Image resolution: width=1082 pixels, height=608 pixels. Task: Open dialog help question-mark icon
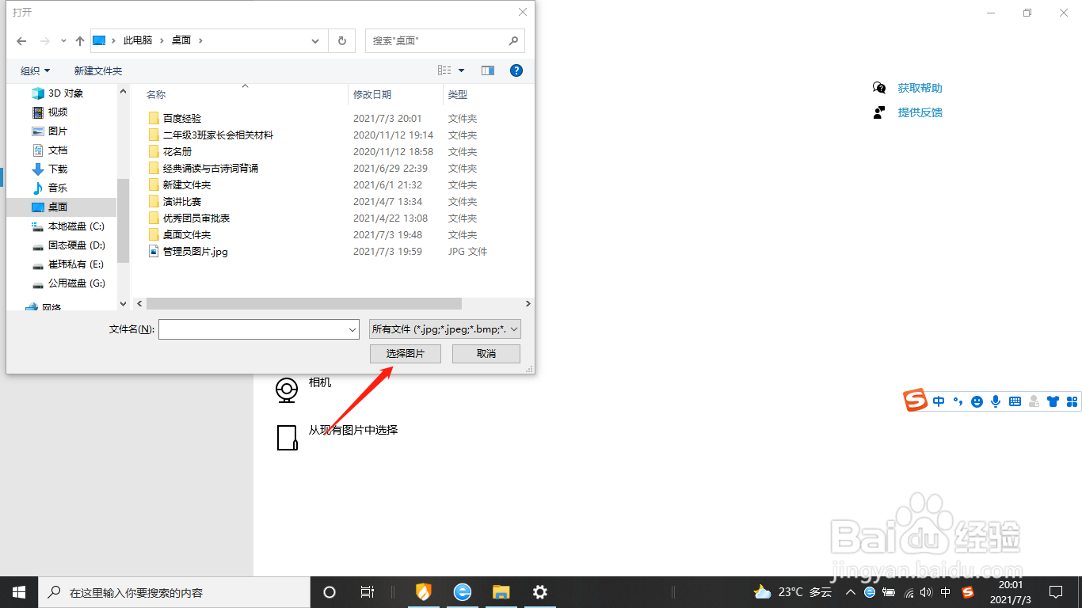click(516, 70)
